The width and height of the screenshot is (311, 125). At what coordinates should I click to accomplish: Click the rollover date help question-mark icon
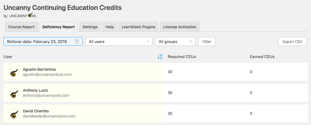[77, 41]
